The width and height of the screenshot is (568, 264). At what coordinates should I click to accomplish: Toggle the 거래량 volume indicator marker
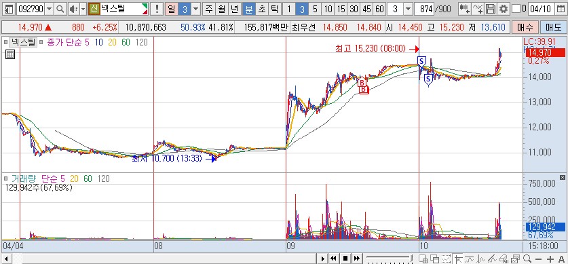(x=5, y=178)
